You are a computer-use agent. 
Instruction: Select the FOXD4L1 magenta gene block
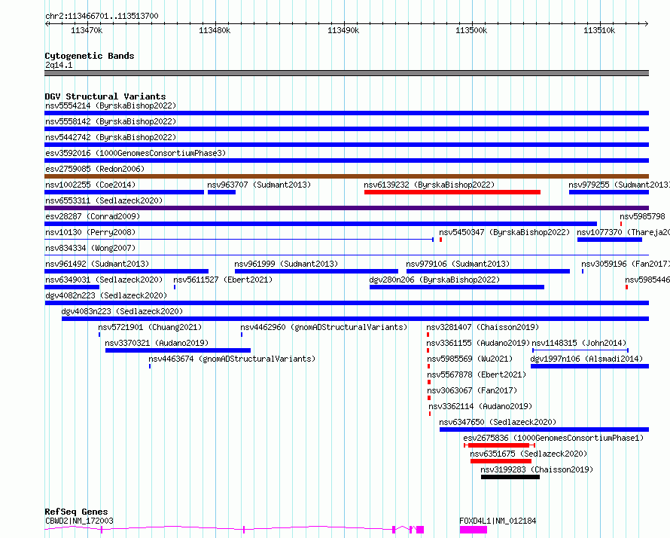(474, 530)
